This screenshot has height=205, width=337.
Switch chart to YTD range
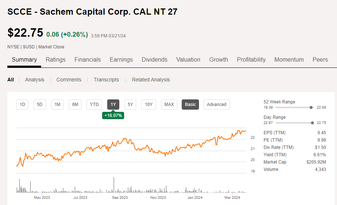click(94, 105)
